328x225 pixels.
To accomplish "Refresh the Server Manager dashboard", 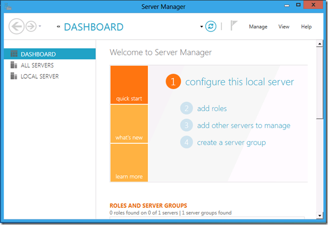I will (x=211, y=26).
